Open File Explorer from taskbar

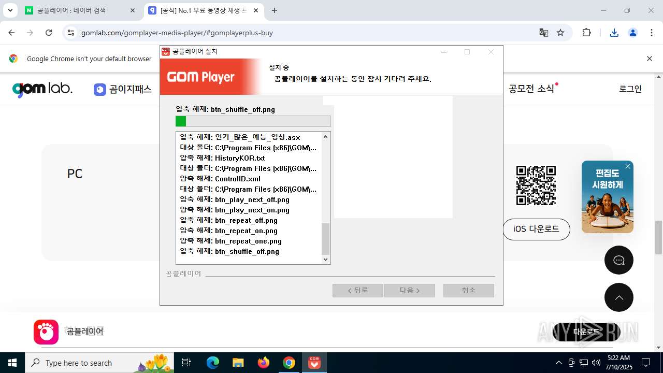[238, 363]
